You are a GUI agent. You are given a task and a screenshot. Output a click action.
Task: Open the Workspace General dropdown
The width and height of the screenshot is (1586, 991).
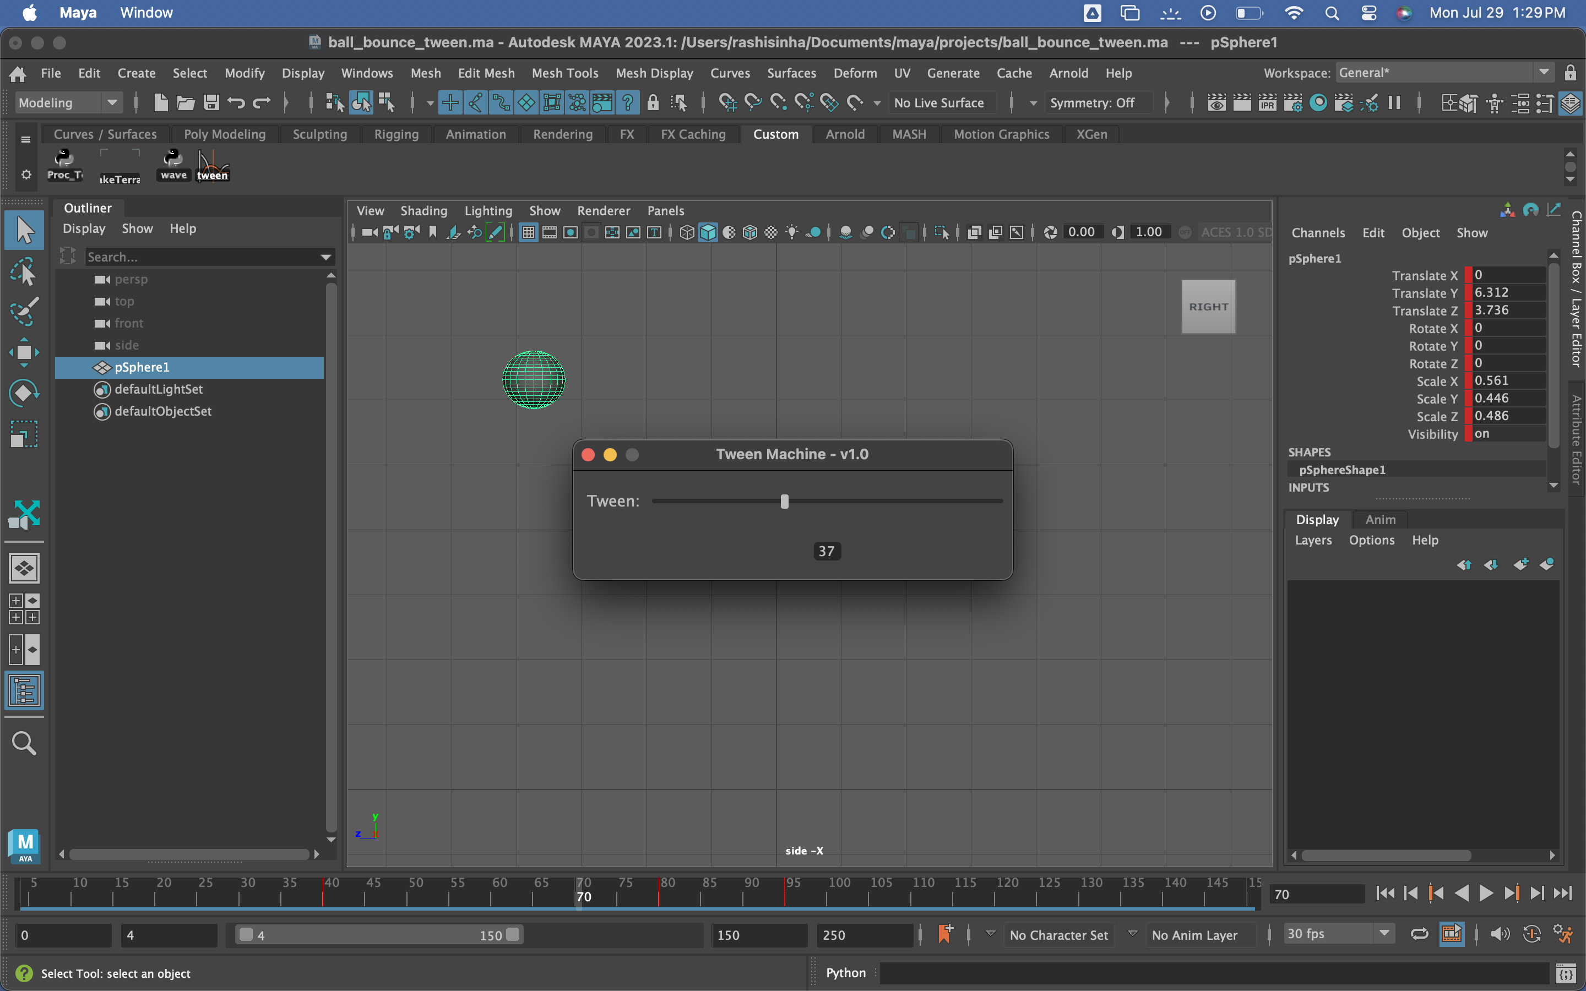[x=1444, y=73]
